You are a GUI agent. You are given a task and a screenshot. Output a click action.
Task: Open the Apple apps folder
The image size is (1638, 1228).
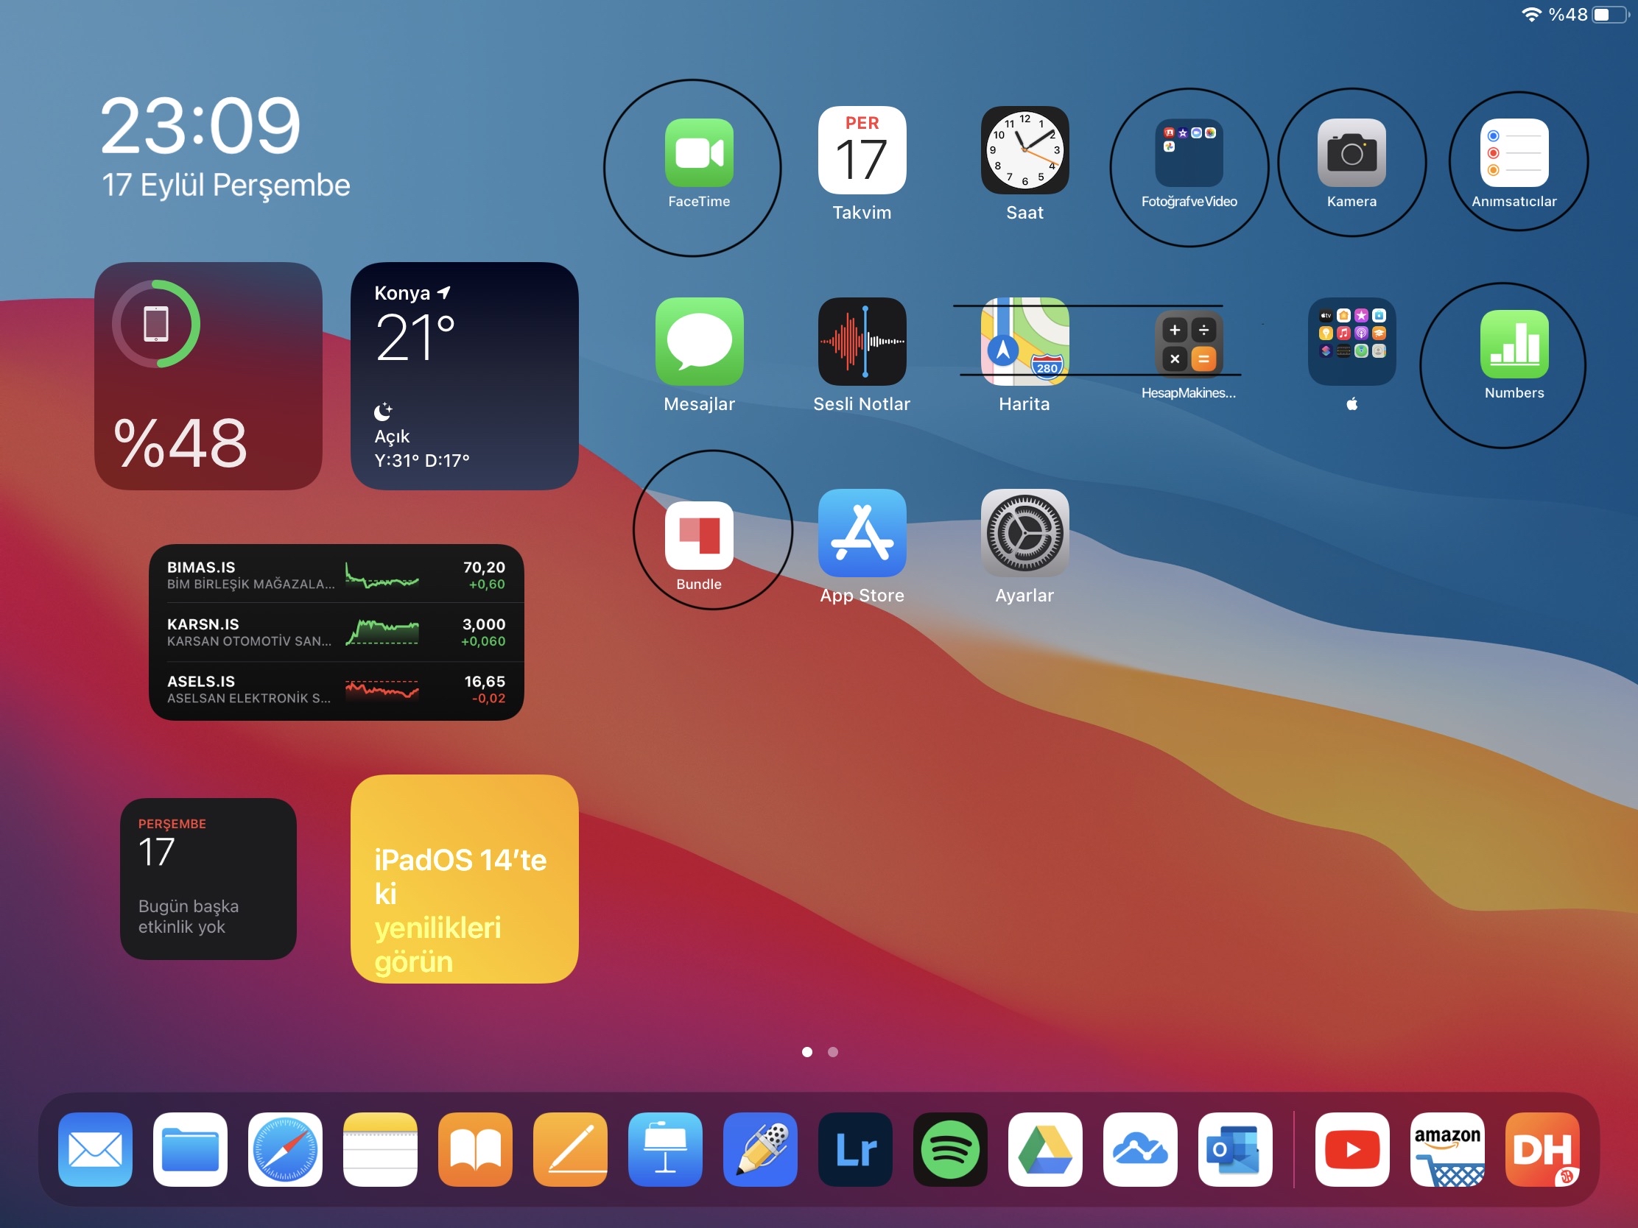click(1351, 342)
